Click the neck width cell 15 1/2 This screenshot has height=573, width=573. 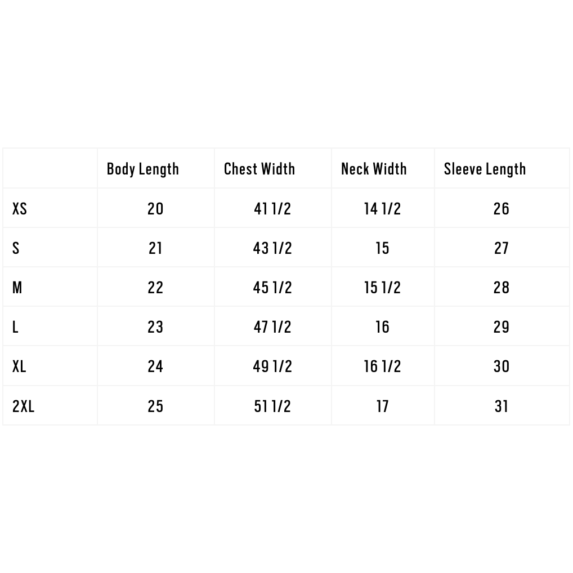pos(383,288)
